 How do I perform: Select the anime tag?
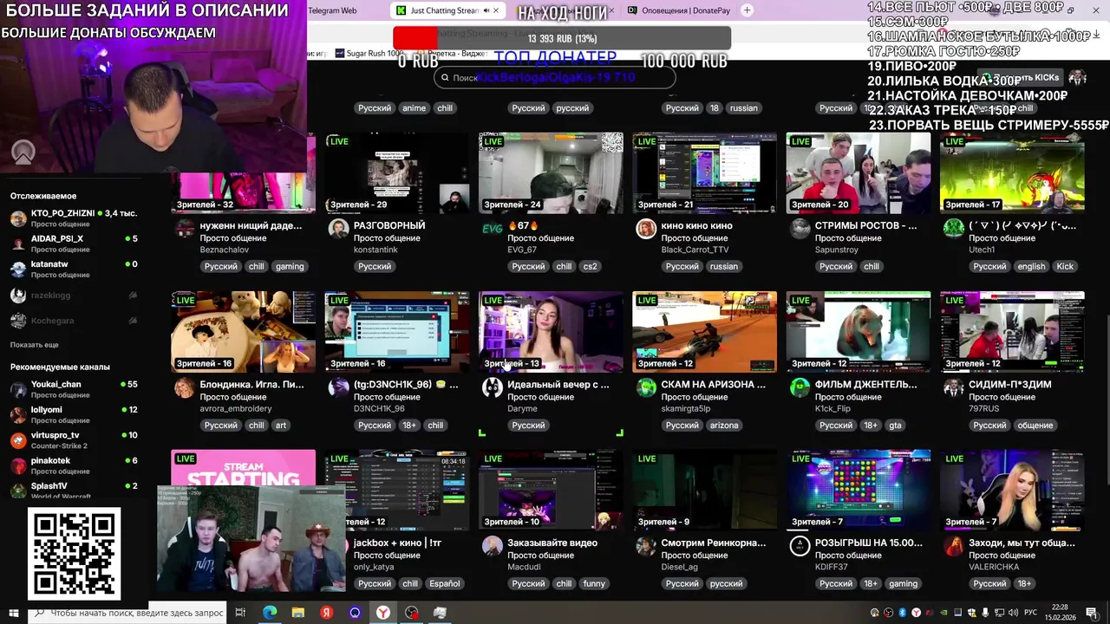pos(414,108)
